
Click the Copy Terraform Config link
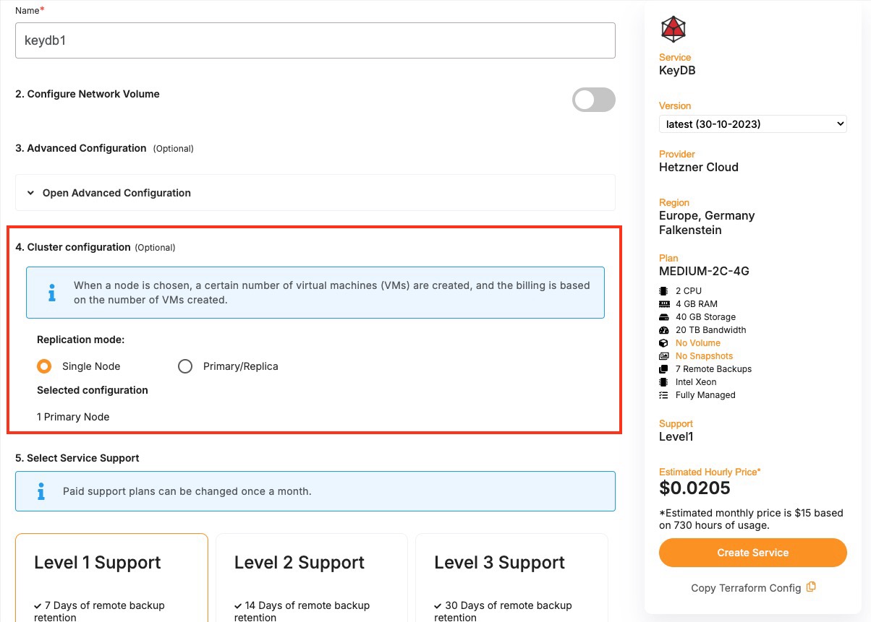pos(746,588)
